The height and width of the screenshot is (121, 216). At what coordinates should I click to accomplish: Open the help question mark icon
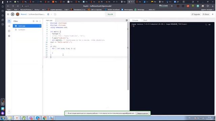tap(9, 112)
